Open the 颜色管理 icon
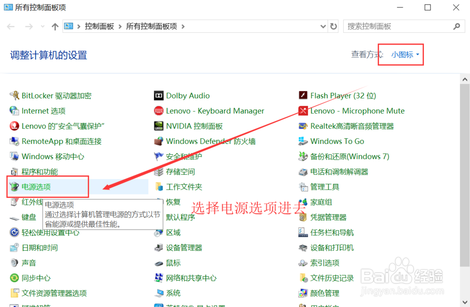 click(303, 293)
